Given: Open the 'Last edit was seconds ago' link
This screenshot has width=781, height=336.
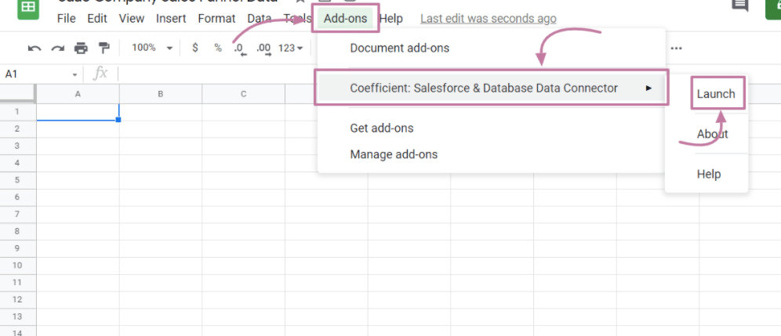Looking at the screenshot, I should (488, 19).
